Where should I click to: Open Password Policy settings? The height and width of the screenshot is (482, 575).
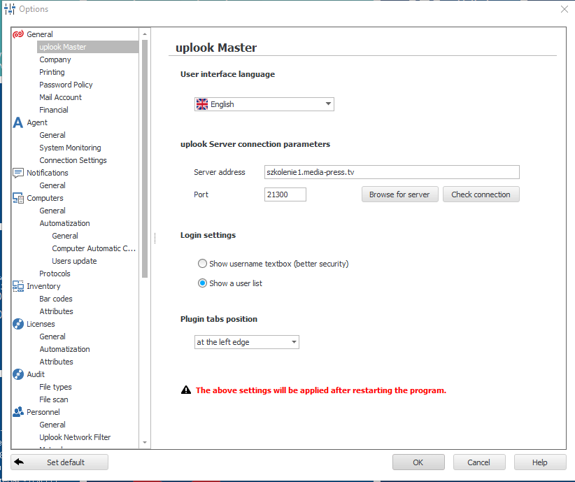pos(66,85)
